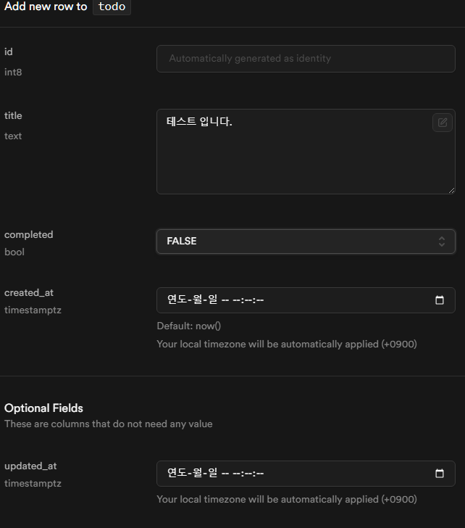Select the 연도 year segment in updated_at

176,474
